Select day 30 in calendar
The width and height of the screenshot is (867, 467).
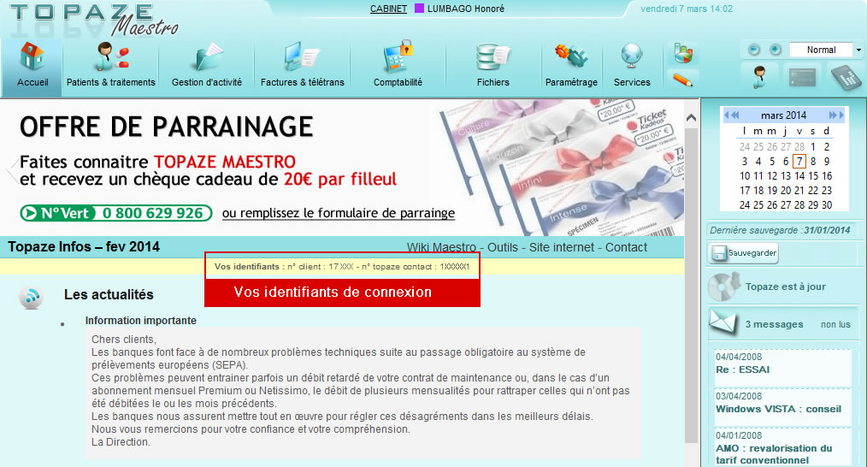827,204
